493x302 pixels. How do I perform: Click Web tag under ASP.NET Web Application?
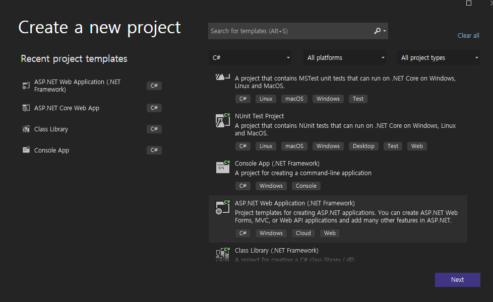coord(330,233)
